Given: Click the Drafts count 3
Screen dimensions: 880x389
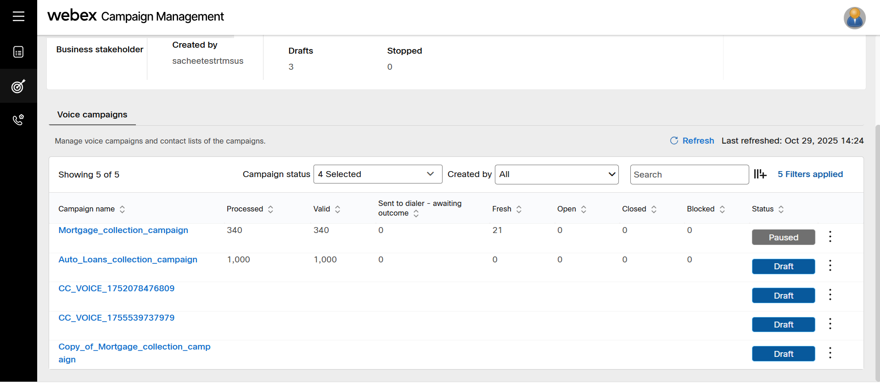Looking at the screenshot, I should (291, 67).
